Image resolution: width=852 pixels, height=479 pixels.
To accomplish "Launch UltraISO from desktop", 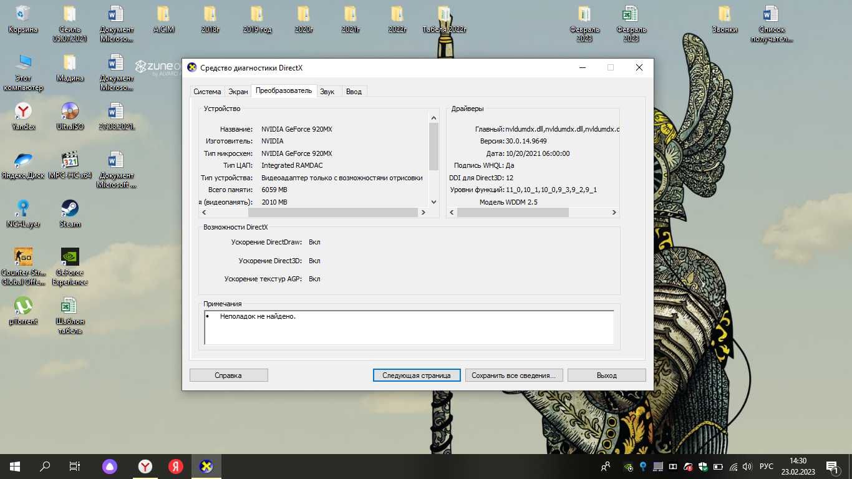I will pos(70,117).
